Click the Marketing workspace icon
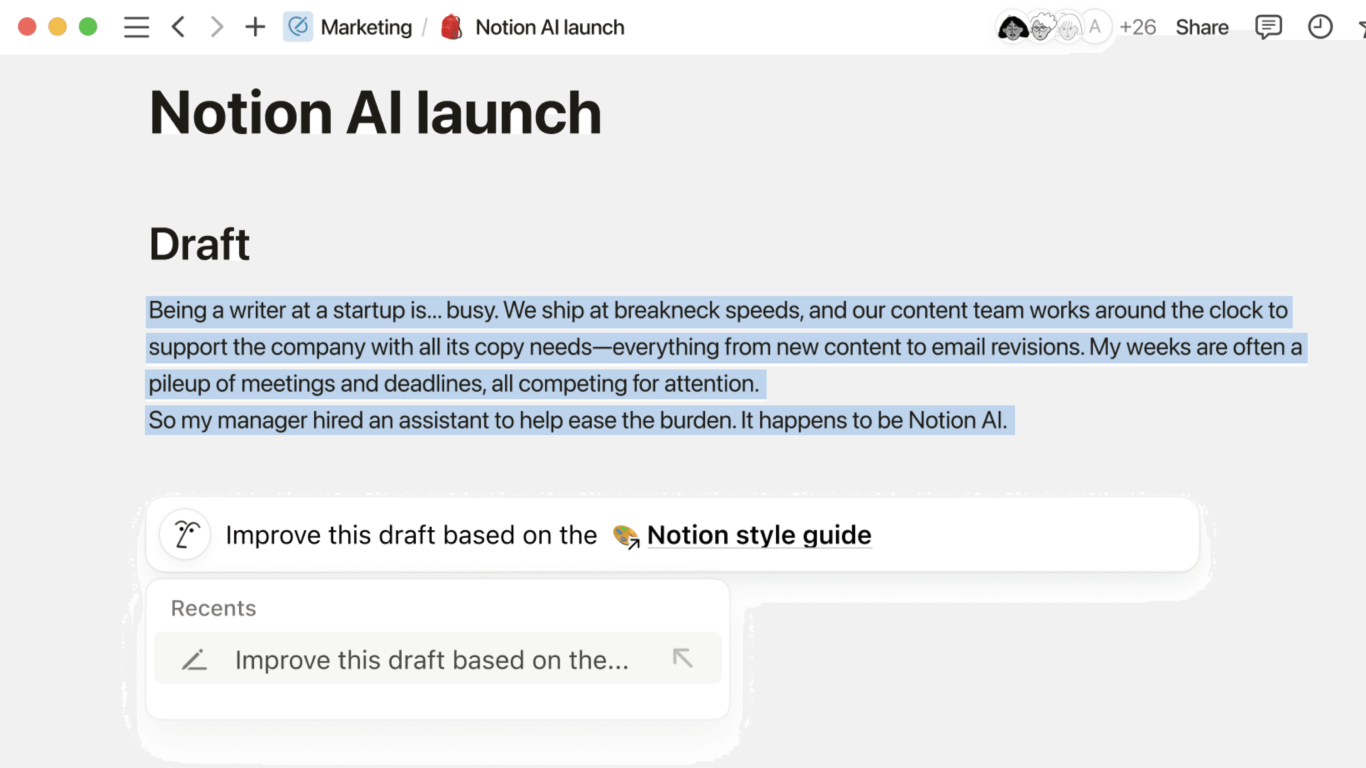1366x768 pixels. (298, 27)
